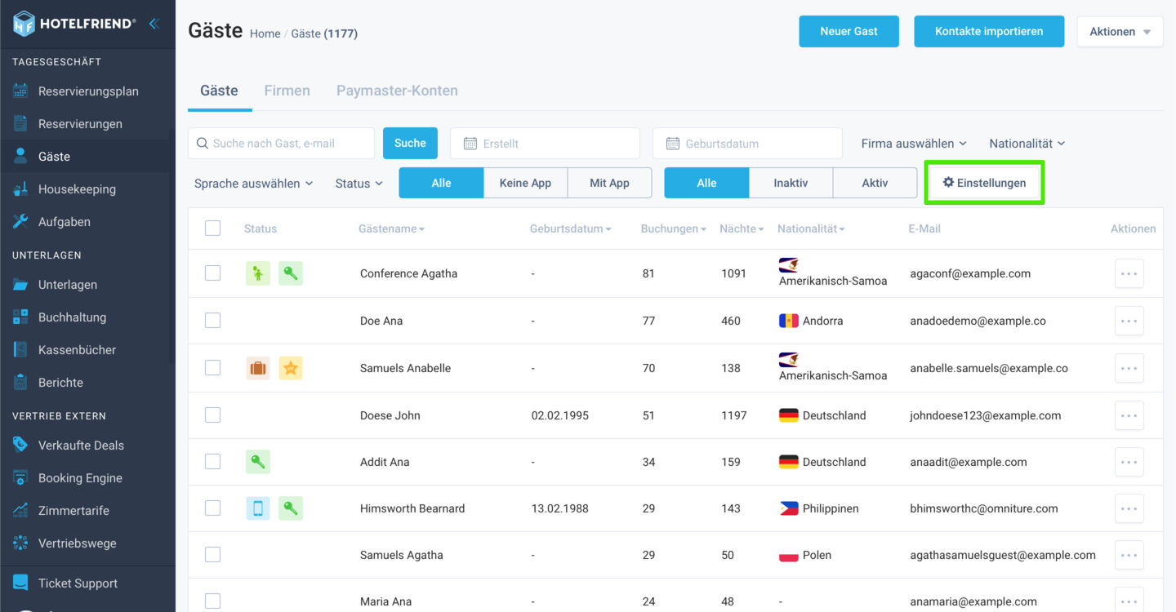This screenshot has height=612, width=1176.
Task: Click blue phone status icon for Himsworth Bearnard
Action: (258, 508)
